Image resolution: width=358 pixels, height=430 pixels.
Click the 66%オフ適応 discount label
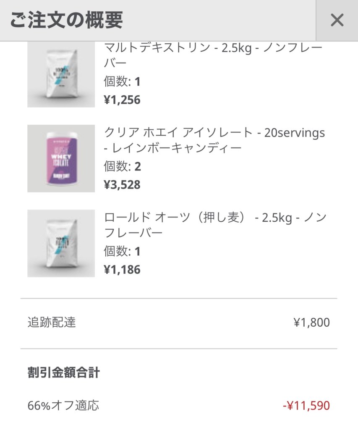point(63,406)
